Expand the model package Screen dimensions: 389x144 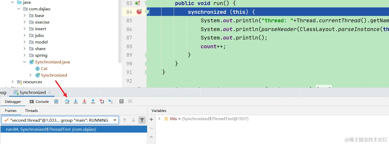25,42
